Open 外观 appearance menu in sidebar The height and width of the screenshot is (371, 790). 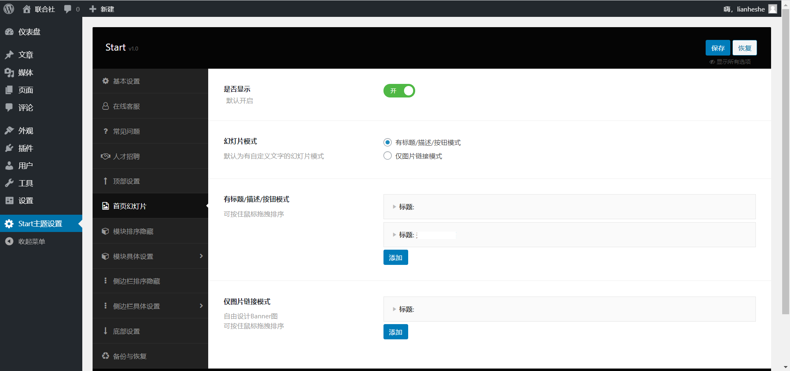point(26,131)
